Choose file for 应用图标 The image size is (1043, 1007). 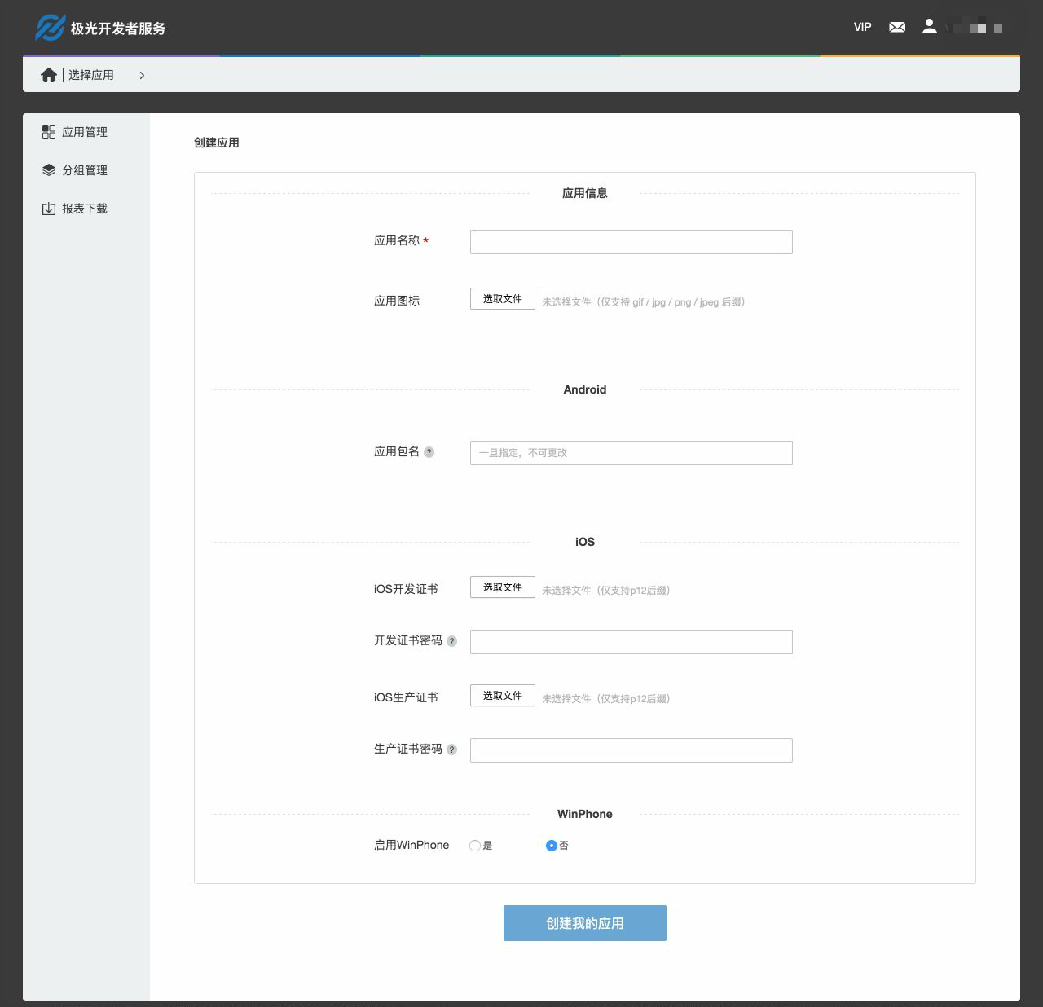(x=503, y=299)
